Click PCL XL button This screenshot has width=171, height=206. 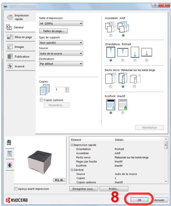[59, 180]
